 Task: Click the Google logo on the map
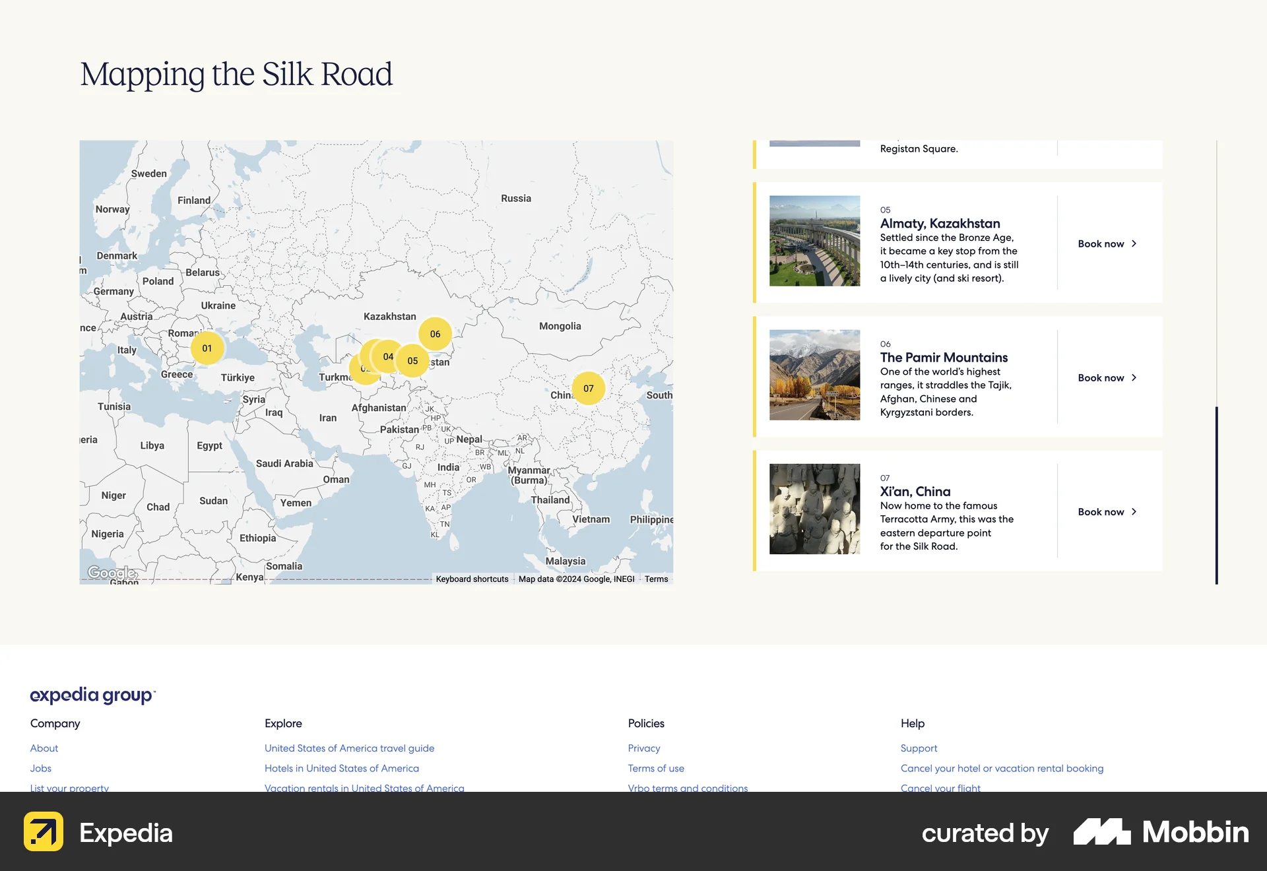[x=111, y=573]
